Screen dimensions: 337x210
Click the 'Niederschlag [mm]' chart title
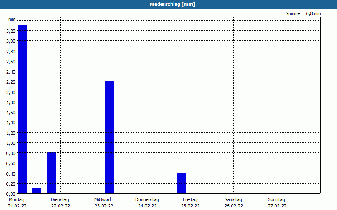click(172, 4)
